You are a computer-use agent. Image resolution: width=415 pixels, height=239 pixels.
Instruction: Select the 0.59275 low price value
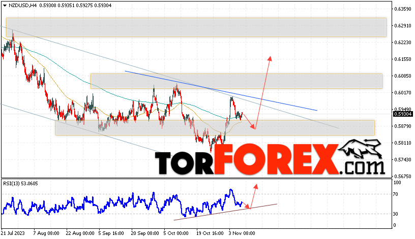[85, 6]
